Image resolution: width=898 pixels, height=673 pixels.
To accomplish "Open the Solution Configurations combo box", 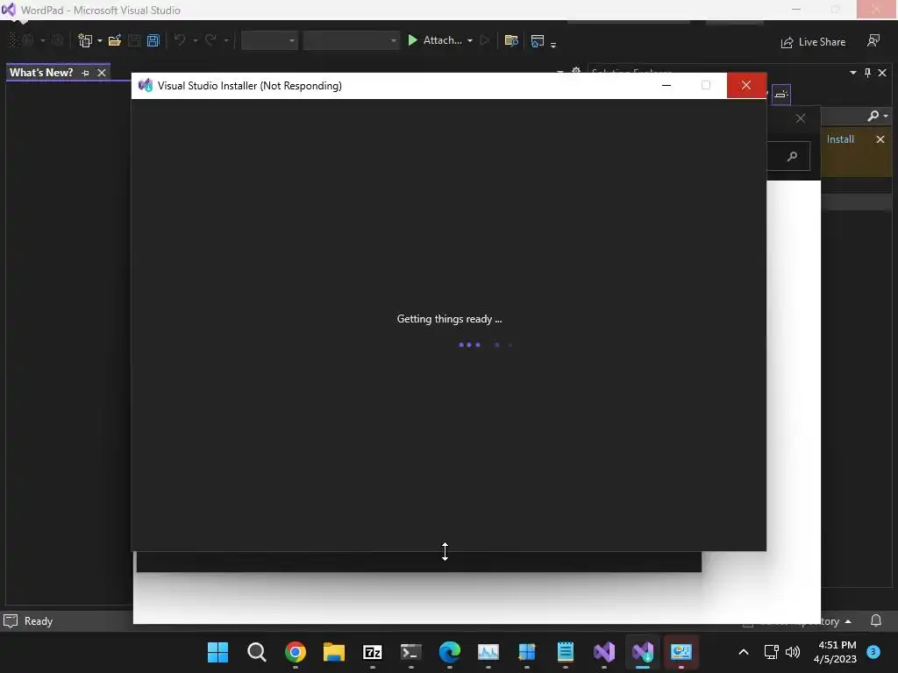I will [x=270, y=40].
